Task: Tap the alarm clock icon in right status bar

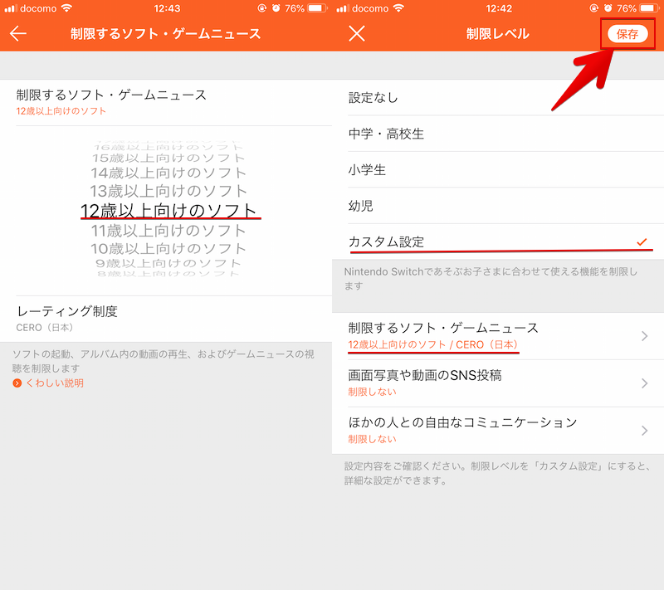Action: 609,8
